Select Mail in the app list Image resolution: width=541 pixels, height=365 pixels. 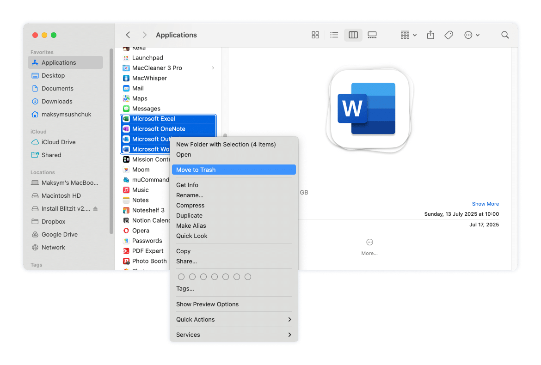(x=169, y=88)
